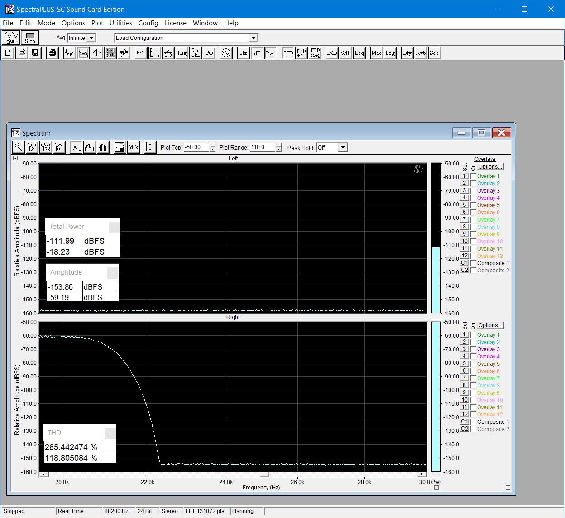The width and height of the screenshot is (565, 518).
Task: Open the Utilities menu
Action: [x=120, y=23]
